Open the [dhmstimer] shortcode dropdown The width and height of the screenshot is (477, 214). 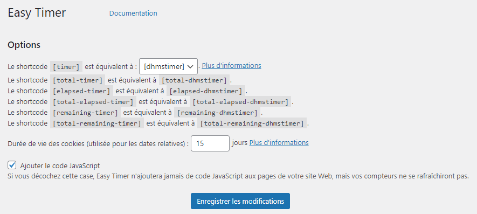click(168, 66)
